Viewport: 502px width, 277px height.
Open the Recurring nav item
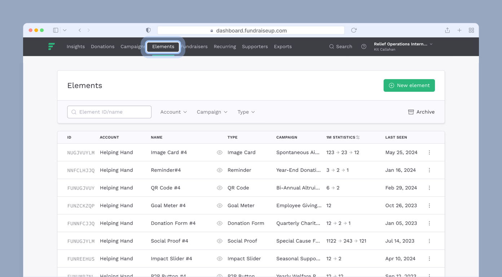[225, 46]
